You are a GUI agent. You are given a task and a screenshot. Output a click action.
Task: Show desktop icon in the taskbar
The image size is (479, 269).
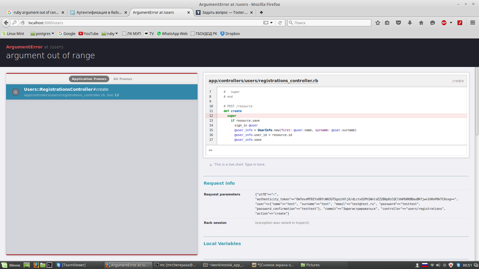[x=27, y=265]
